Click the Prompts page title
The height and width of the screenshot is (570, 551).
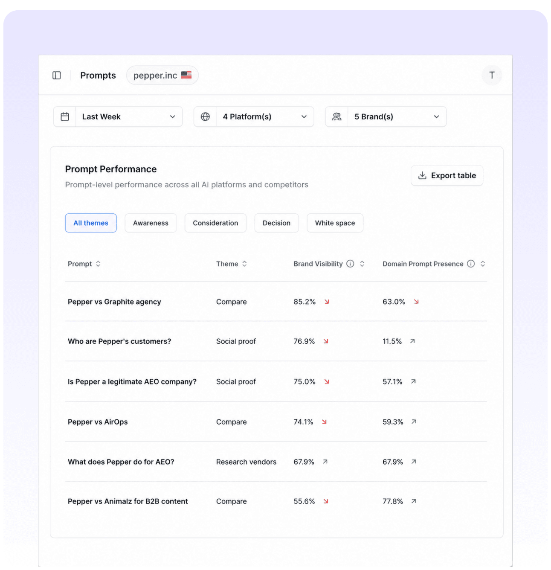98,76
